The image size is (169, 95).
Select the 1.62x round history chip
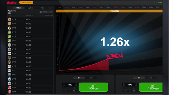[x=108, y=7]
